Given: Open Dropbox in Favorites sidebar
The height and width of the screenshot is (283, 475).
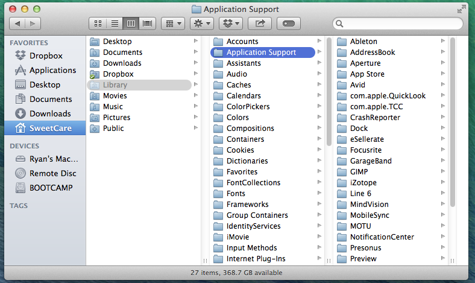Looking at the screenshot, I should pyautogui.click(x=46, y=56).
